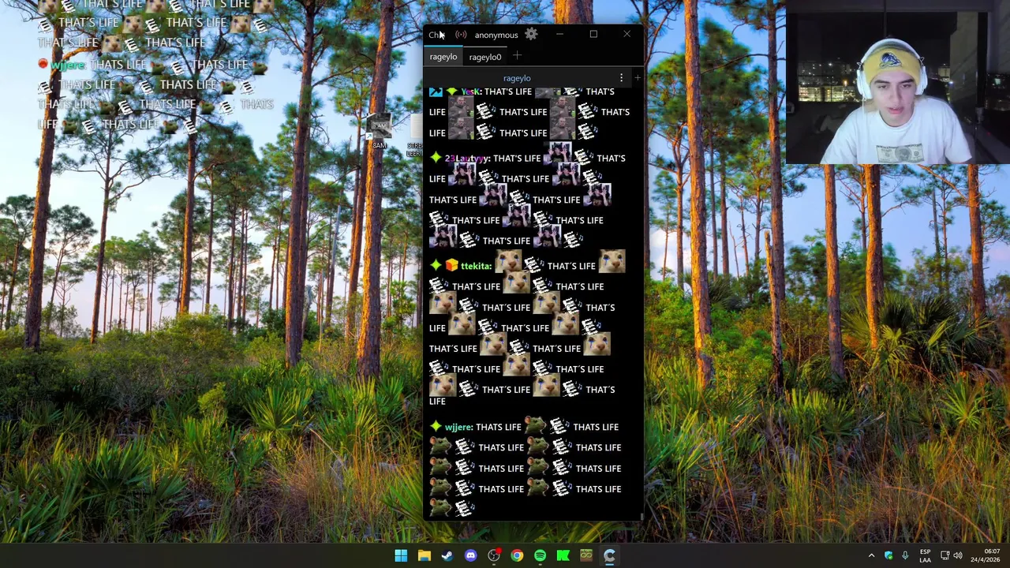Open the split's three-dot menu

tap(621, 78)
